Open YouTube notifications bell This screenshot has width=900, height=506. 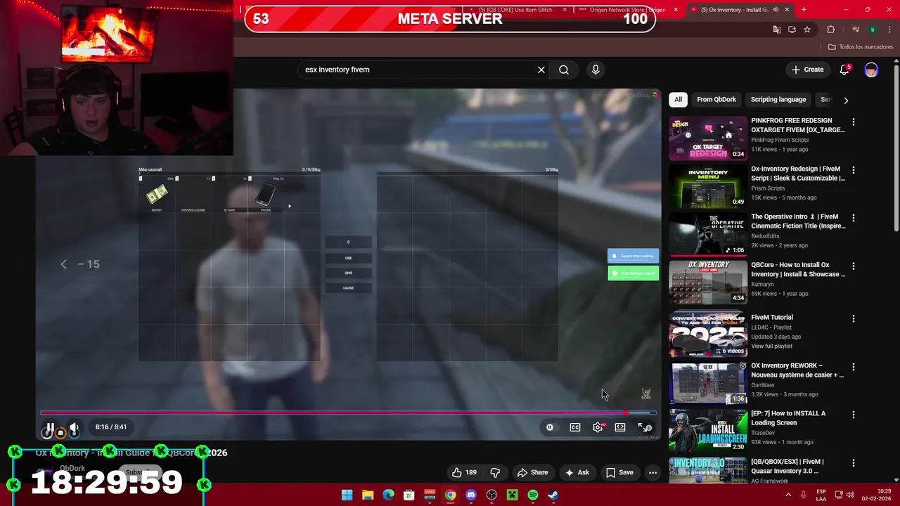coord(844,70)
